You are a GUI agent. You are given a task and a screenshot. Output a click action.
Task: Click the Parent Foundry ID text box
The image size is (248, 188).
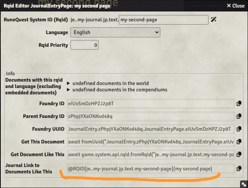(x=150, y=116)
